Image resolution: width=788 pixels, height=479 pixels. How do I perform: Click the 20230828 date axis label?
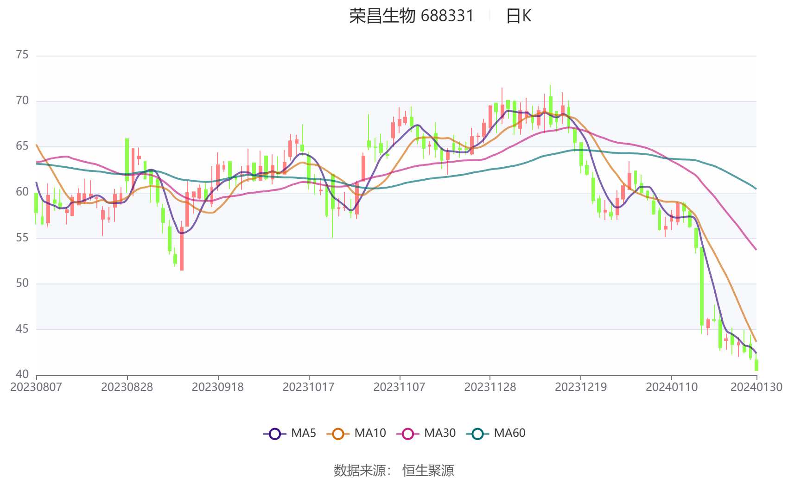(127, 387)
